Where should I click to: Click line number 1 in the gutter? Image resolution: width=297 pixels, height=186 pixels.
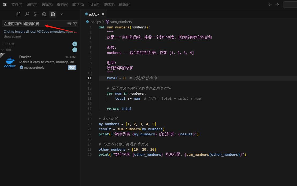coord(91,27)
